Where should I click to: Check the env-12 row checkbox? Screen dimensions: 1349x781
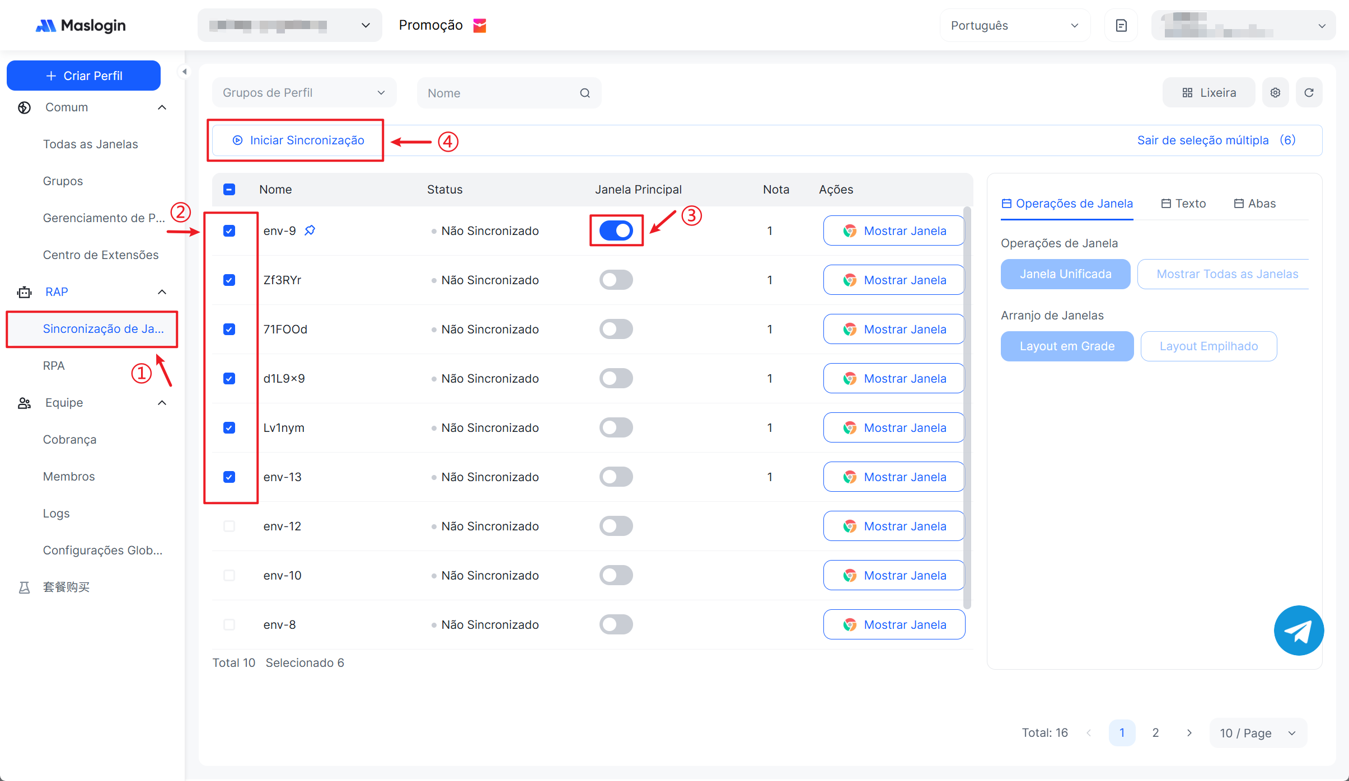tap(229, 526)
